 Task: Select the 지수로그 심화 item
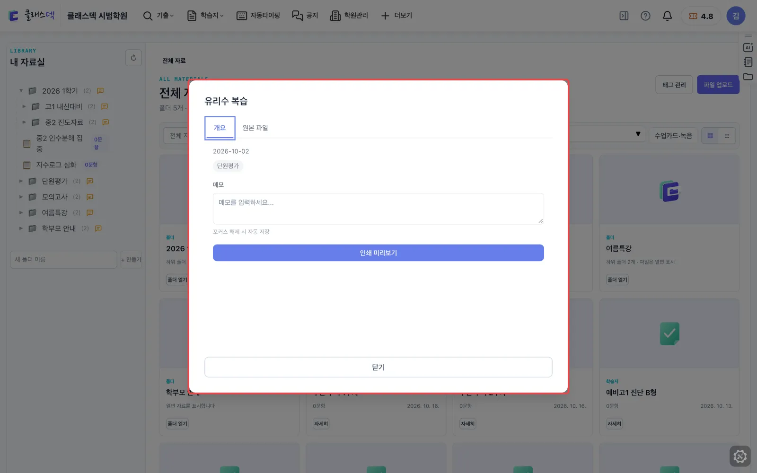(56, 165)
